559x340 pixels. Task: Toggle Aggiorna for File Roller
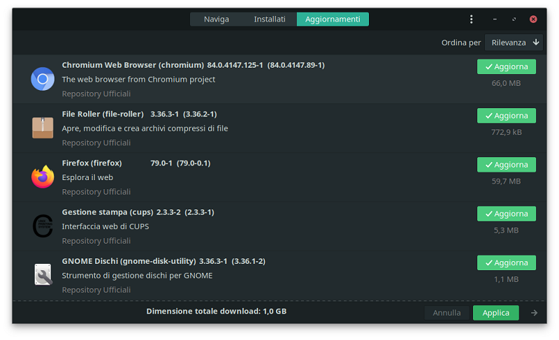[x=506, y=116]
